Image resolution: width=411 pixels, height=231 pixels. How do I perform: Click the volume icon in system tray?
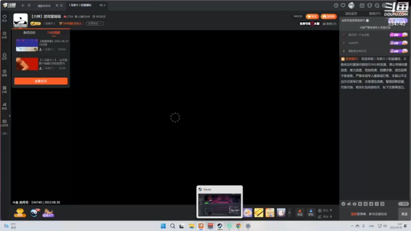point(385,226)
